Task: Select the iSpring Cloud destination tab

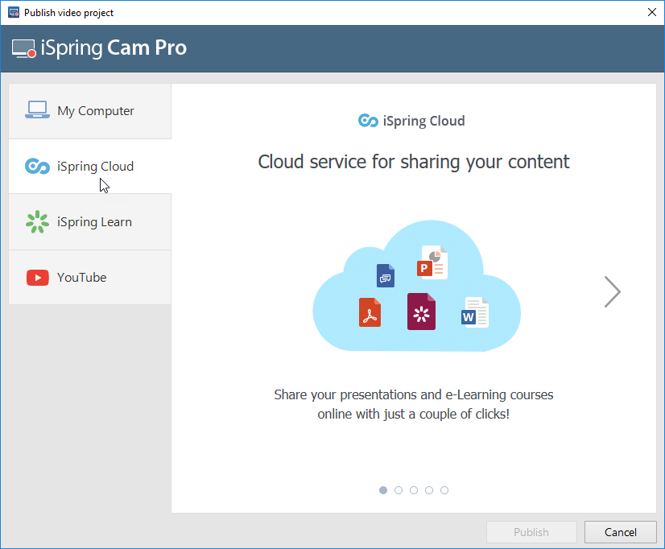Action: point(90,166)
